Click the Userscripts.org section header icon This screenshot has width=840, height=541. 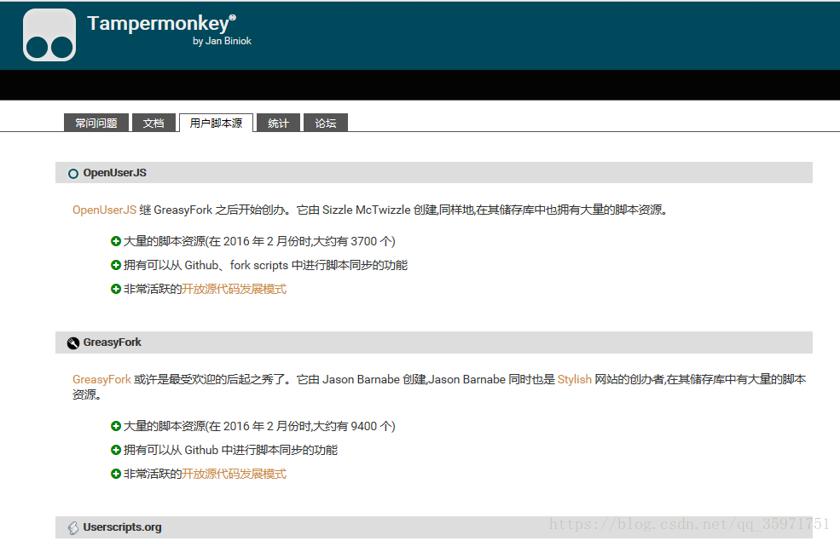73,528
